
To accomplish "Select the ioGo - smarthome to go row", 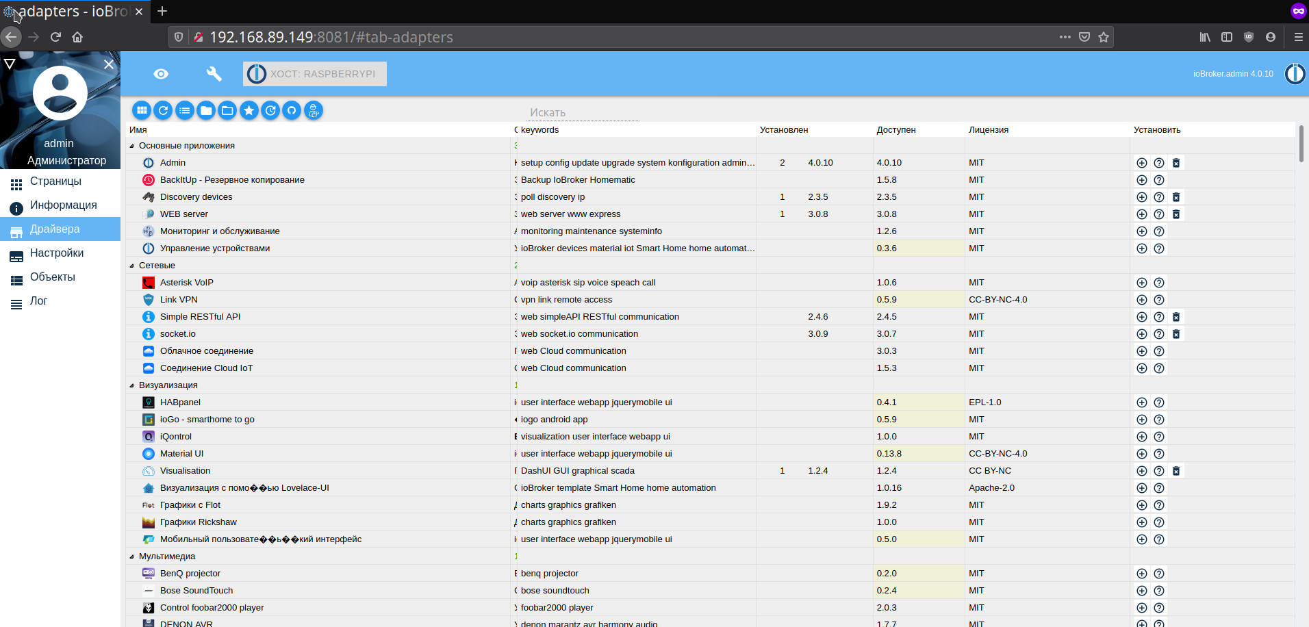I will point(711,420).
